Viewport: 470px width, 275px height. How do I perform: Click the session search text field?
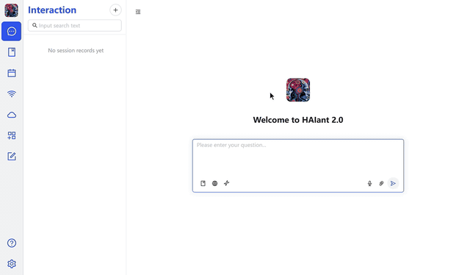pyautogui.click(x=75, y=26)
